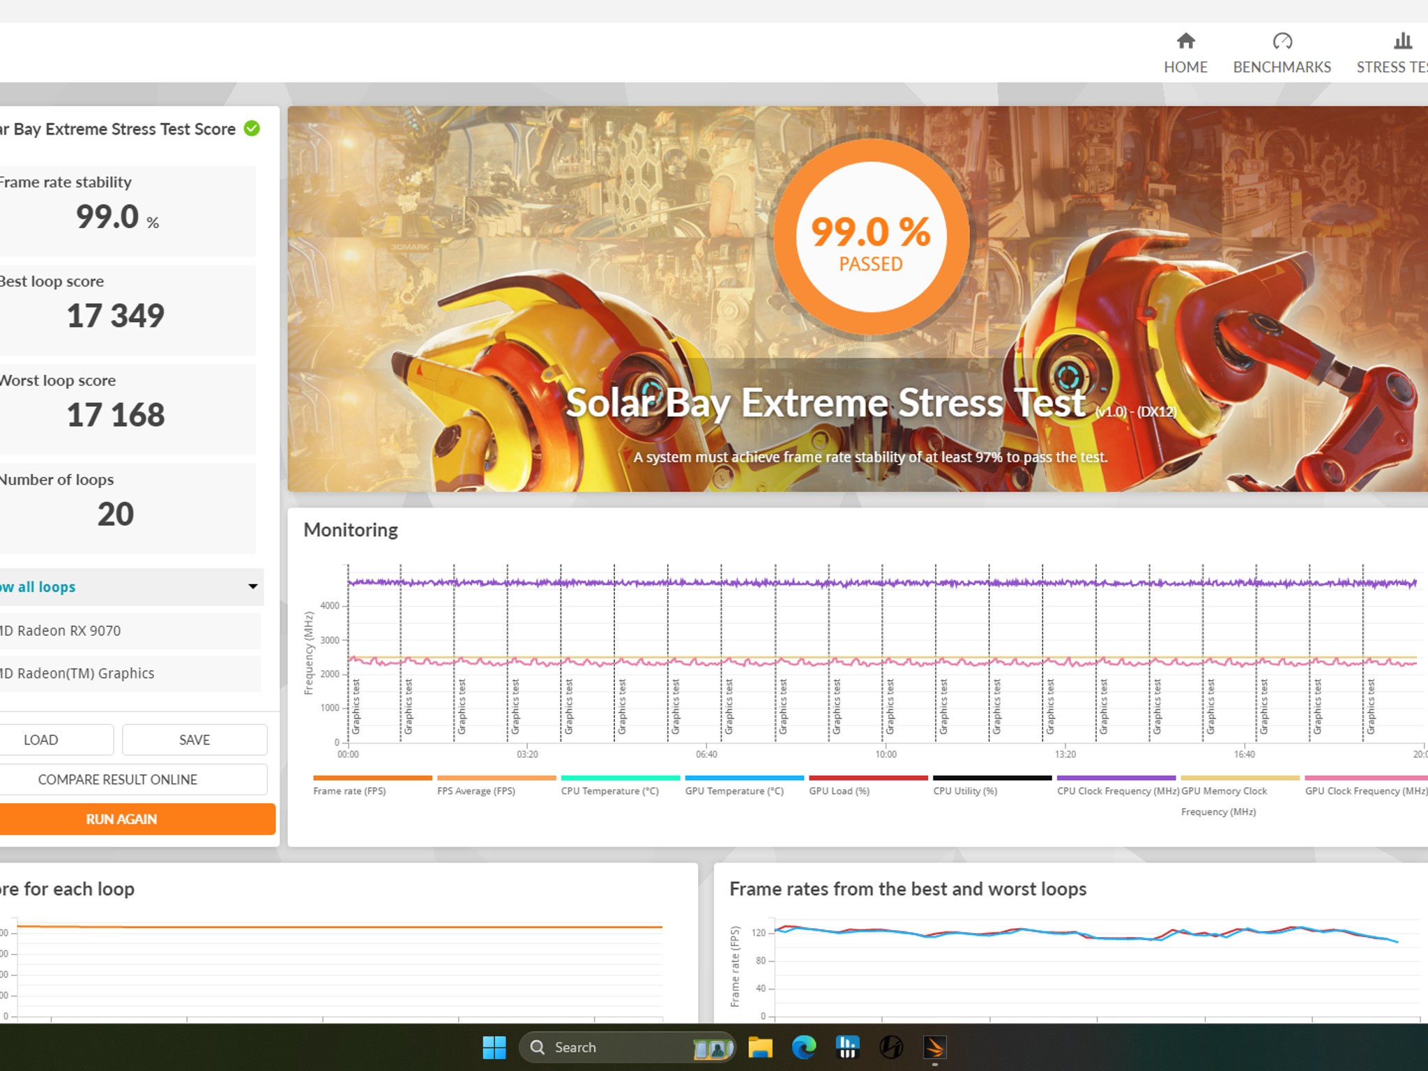The image size is (1428, 1071).
Task: Click the benchmarks gauge icon
Action: [x=1282, y=41]
